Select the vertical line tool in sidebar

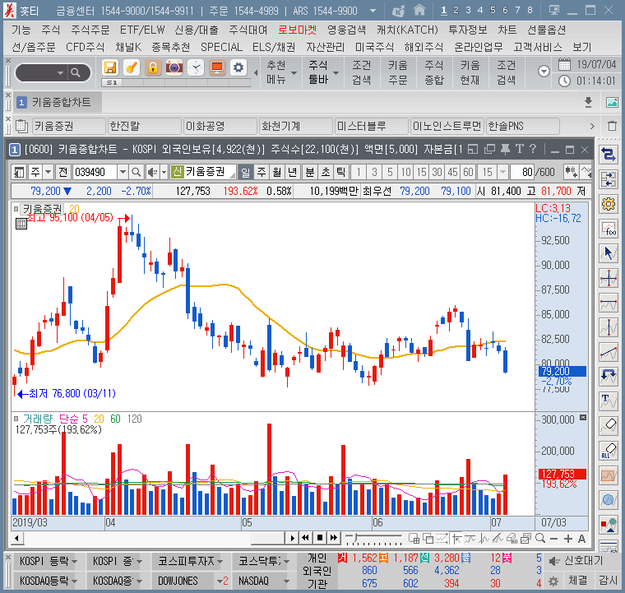(x=609, y=327)
